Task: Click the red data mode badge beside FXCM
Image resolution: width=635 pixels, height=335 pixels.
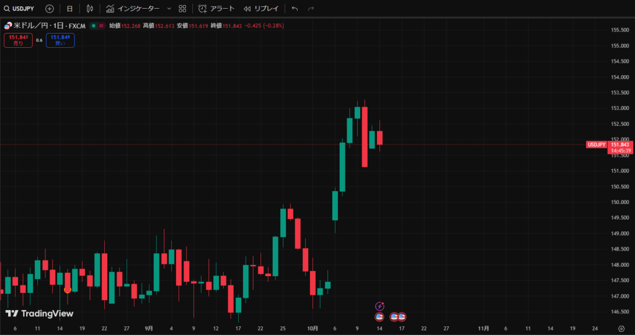Action: tap(100, 25)
